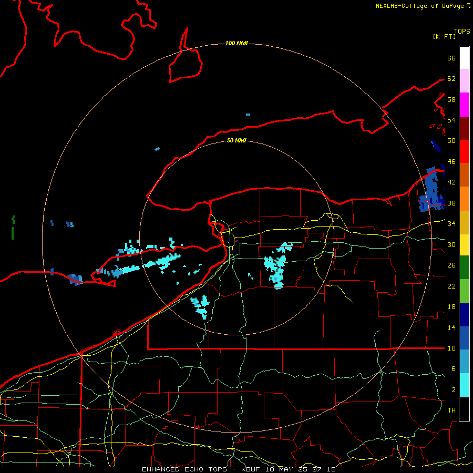Click the magenta swatch between 54 and 58
473x473 pixels.
pos(464,105)
